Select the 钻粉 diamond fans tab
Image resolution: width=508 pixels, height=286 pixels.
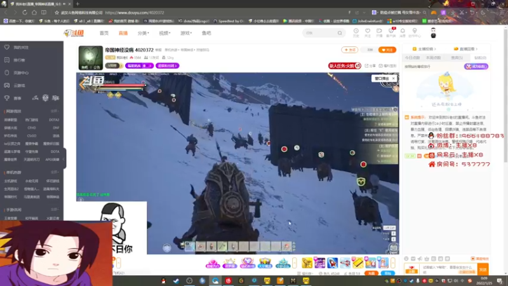pyautogui.click(x=480, y=58)
